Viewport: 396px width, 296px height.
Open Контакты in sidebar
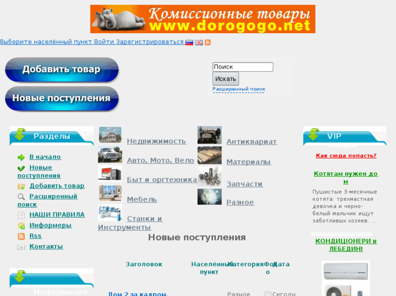click(x=46, y=247)
